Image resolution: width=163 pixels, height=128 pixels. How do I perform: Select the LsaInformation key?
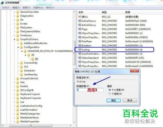pos(29,110)
